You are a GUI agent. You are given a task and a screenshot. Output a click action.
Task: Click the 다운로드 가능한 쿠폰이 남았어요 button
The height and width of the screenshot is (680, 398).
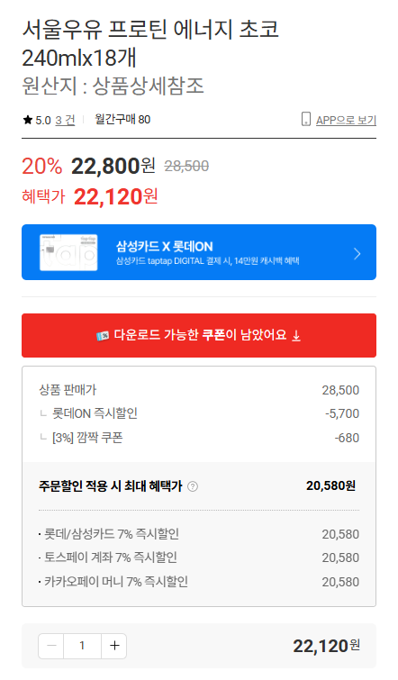pos(199,336)
